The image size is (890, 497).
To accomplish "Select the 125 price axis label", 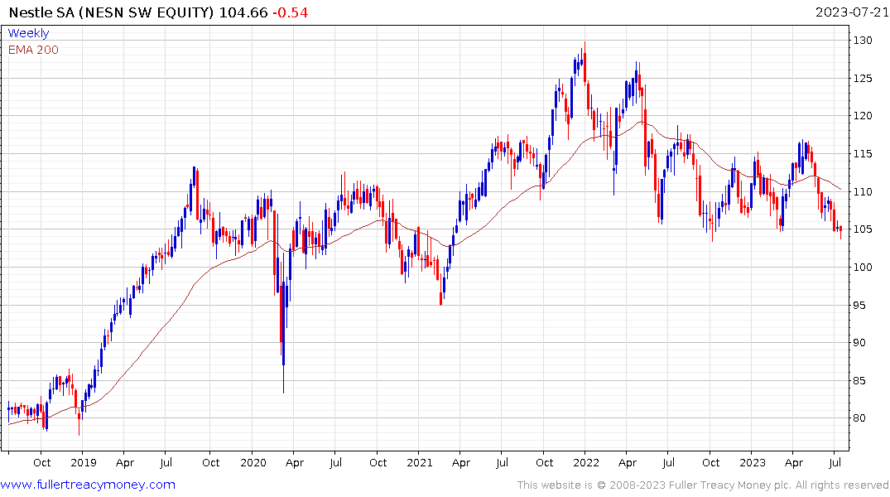I will point(863,79).
